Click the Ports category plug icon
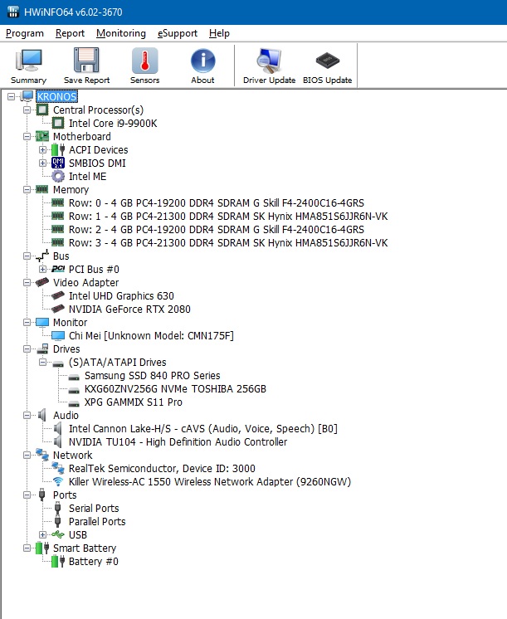This screenshot has width=507, height=619. coord(42,495)
